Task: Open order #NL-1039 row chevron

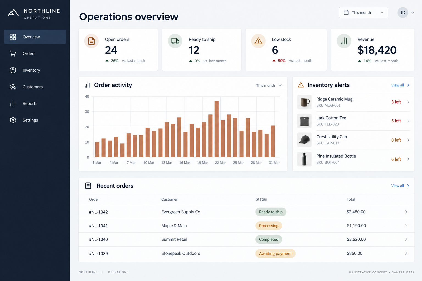Action: (406, 253)
